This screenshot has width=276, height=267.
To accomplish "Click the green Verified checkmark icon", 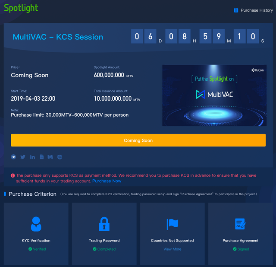I will (x=30, y=249).
